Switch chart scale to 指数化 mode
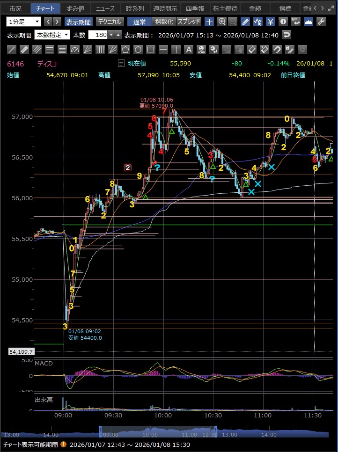The height and width of the screenshot is (452, 338). point(163,22)
